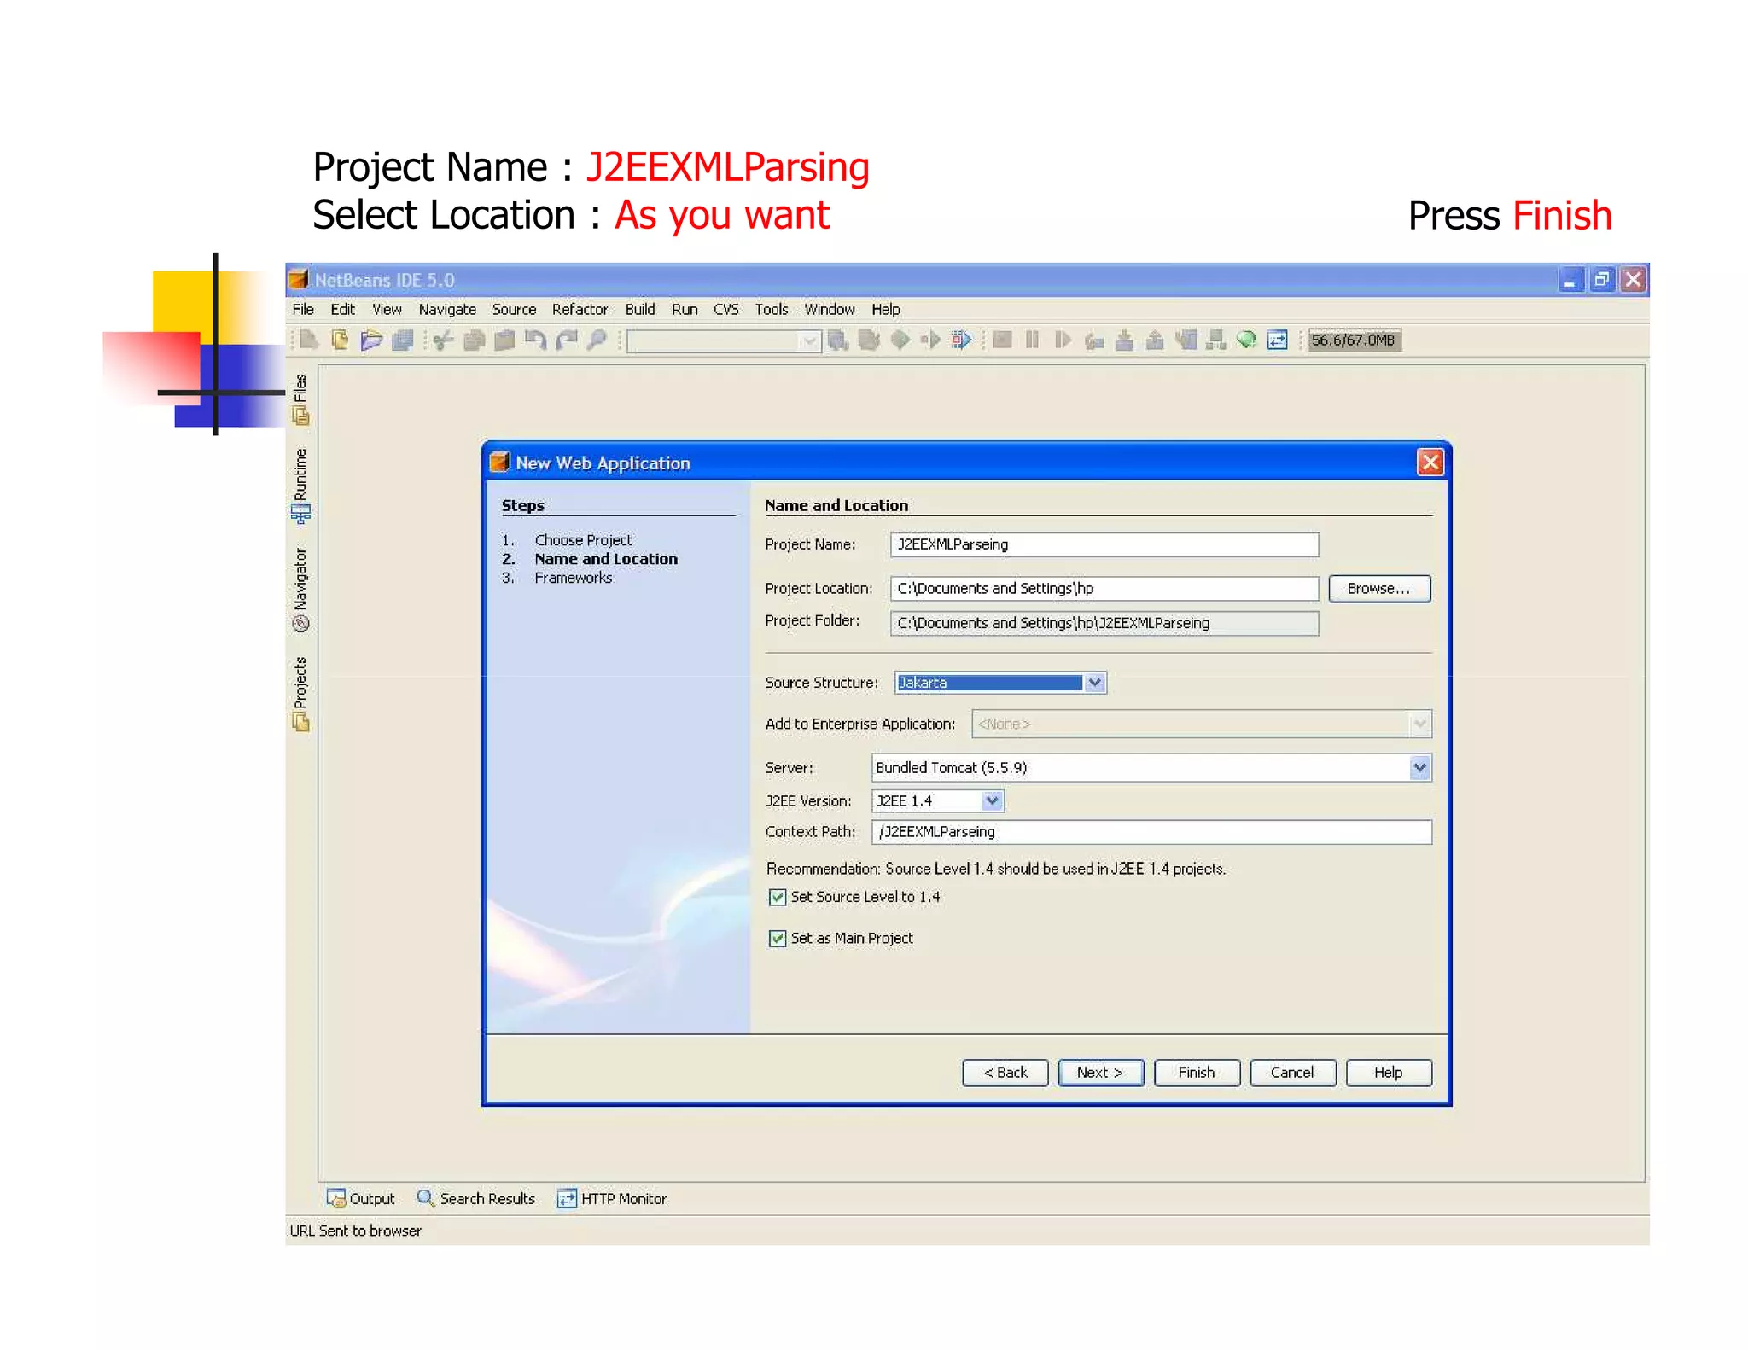Screen dimensions: 1748x1350
Task: Open the Run menu
Action: click(685, 309)
